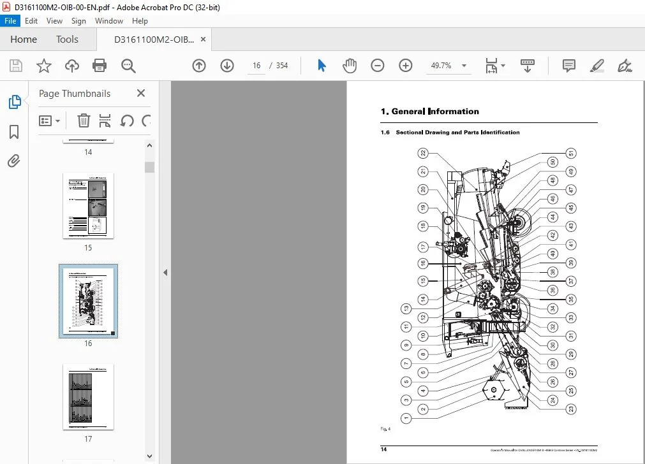
Task: Open the zoom percentage dropdown arrow
Action: point(464,66)
